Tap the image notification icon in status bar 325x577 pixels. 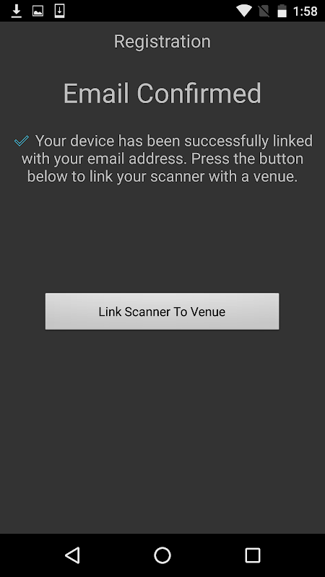(38, 11)
